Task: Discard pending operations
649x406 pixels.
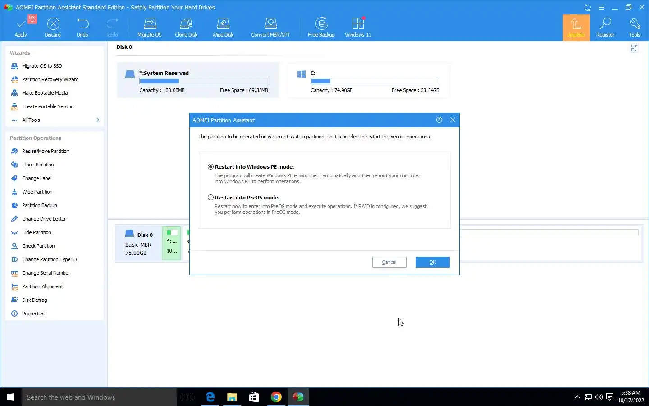Action: tap(53, 28)
